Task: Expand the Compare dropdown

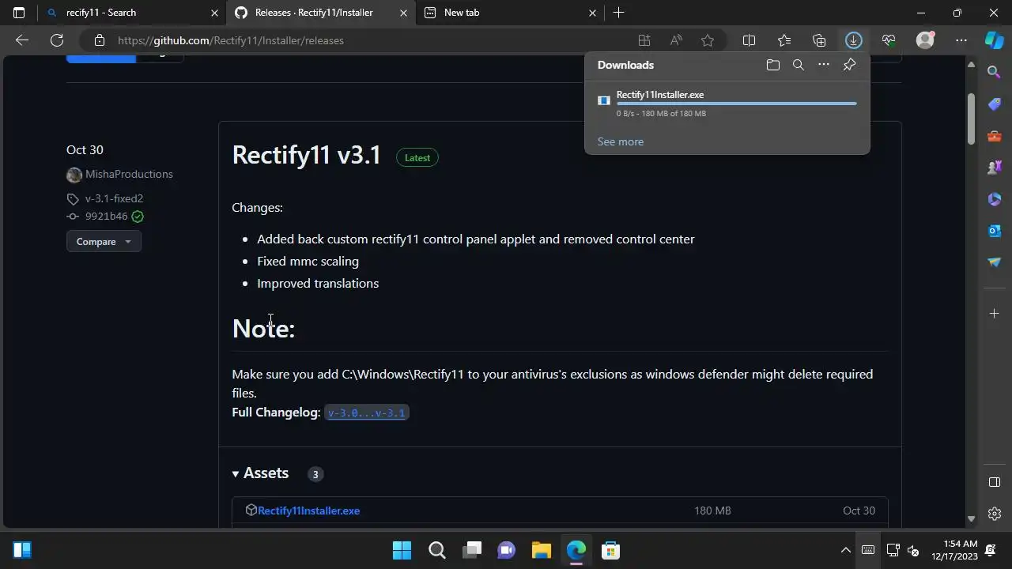Action: click(x=104, y=242)
